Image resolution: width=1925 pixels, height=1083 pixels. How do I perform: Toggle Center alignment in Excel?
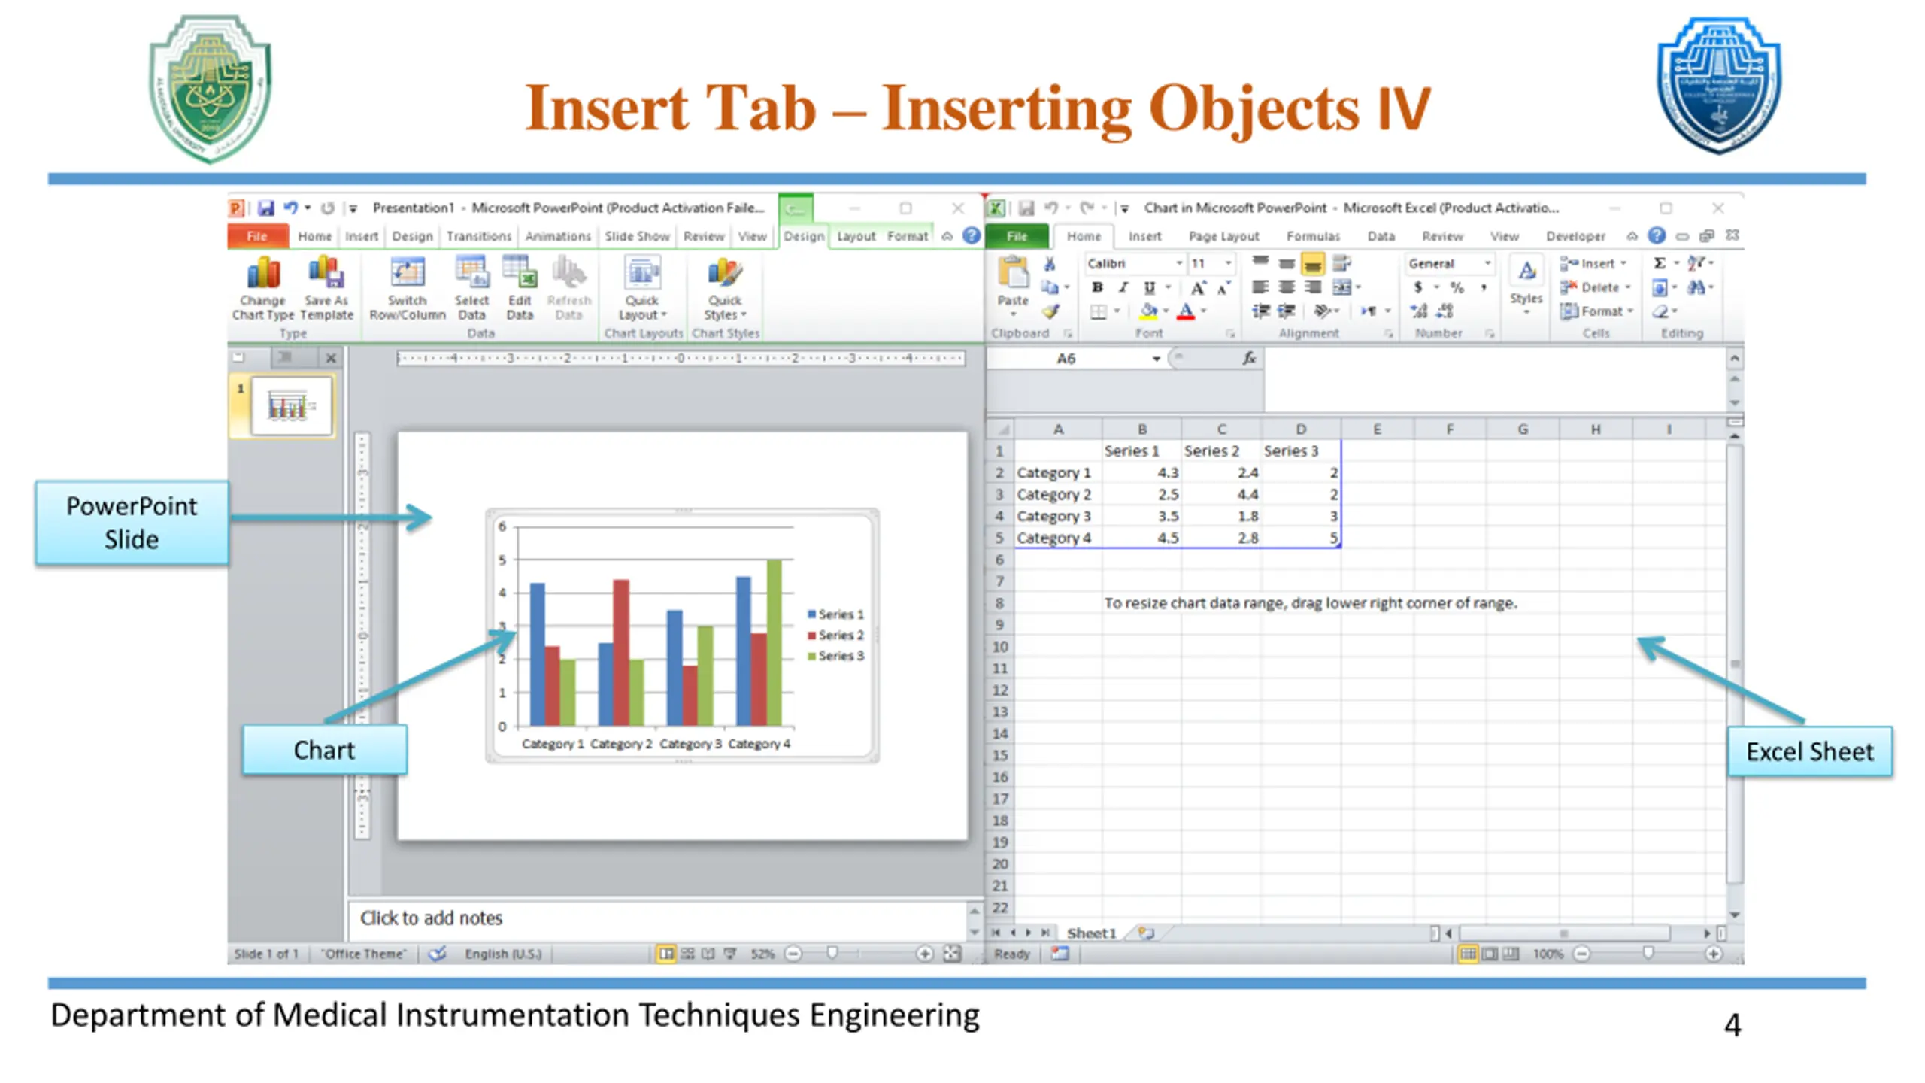pos(1287,287)
